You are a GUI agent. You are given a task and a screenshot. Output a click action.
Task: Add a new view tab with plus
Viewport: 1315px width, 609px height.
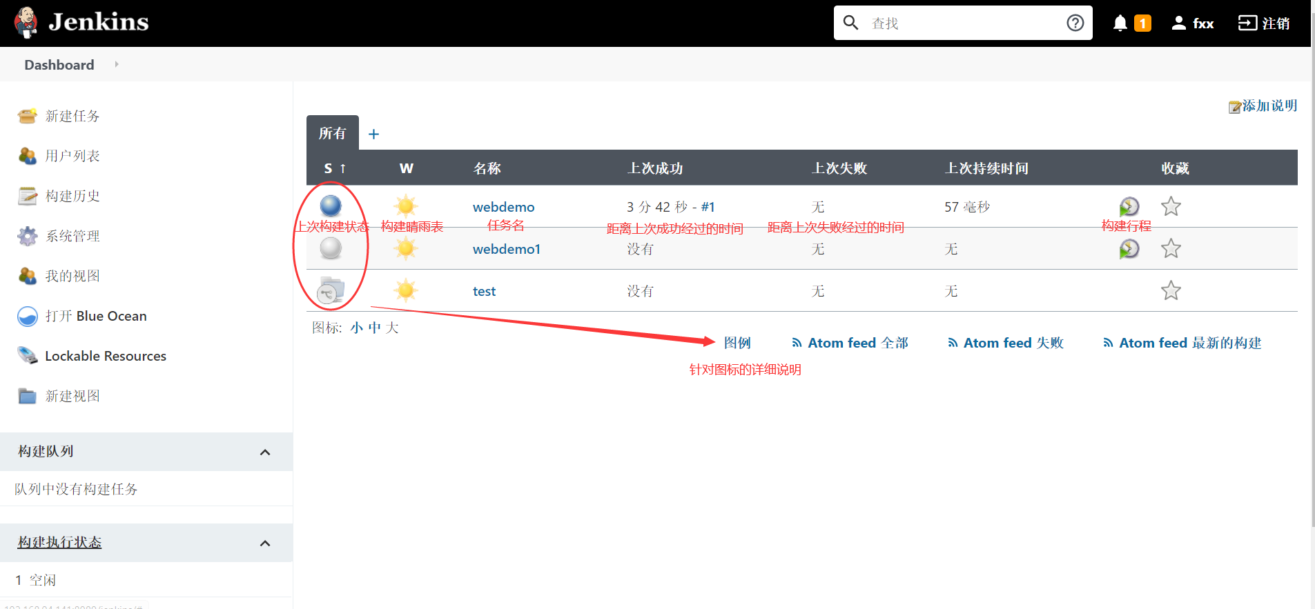(373, 134)
